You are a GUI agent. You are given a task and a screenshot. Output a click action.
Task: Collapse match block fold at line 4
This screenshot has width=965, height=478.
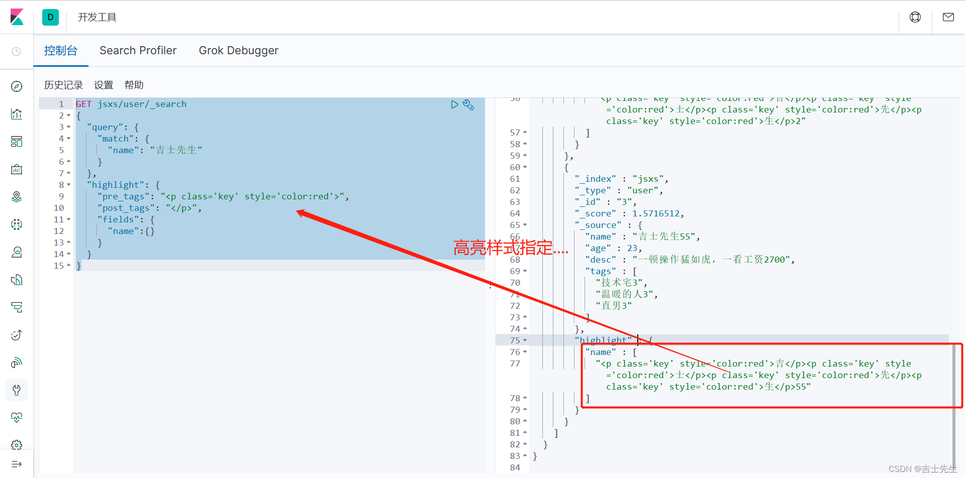tap(69, 139)
